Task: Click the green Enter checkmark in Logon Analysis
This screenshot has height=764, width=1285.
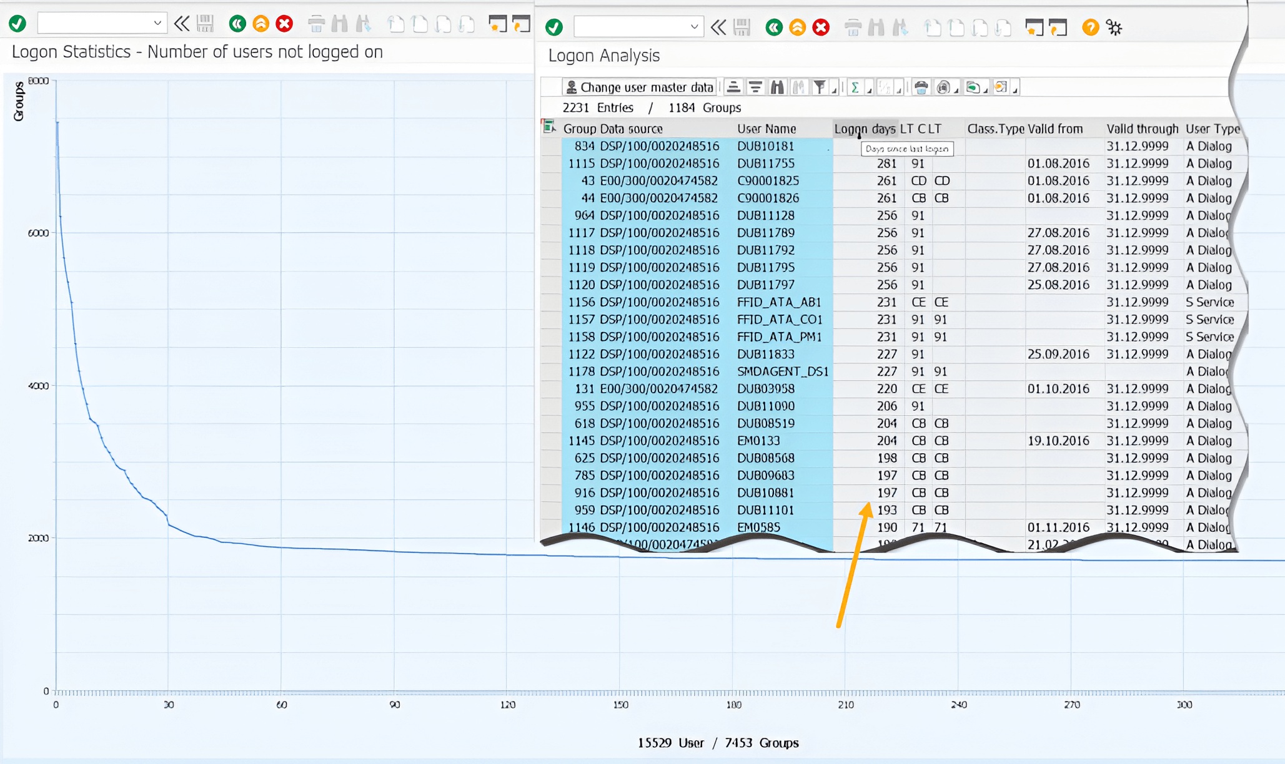Action: click(x=554, y=27)
